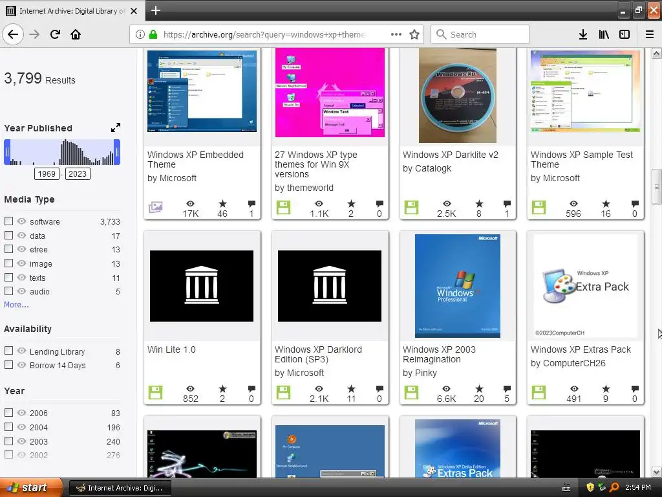Image resolution: width=662 pixels, height=497 pixels.
Task: Click reviews bubble on Windows XP Darklite v2
Action: click(x=507, y=204)
